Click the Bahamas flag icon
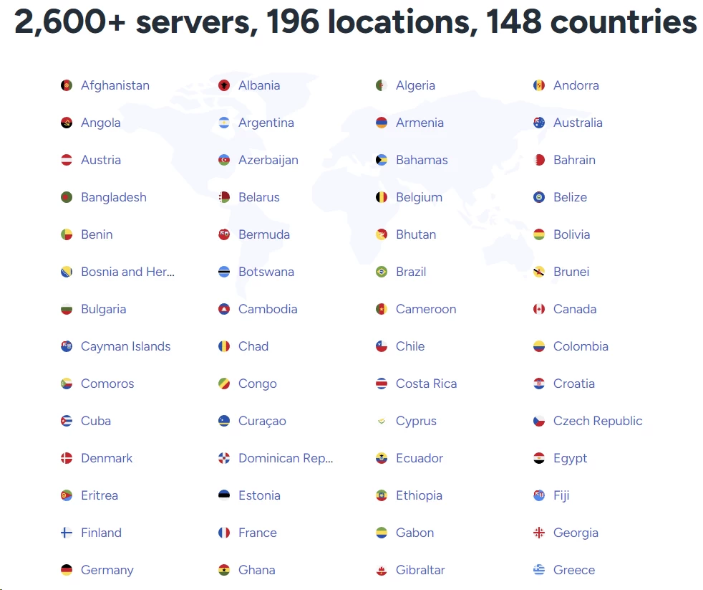Screen dimensions: 703x590 click(381, 160)
